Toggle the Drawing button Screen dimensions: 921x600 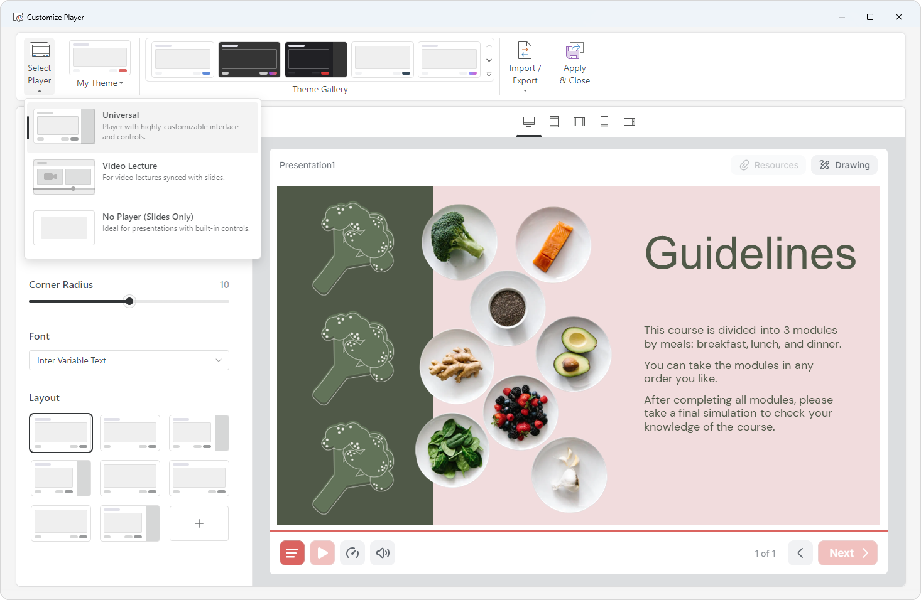[844, 165]
